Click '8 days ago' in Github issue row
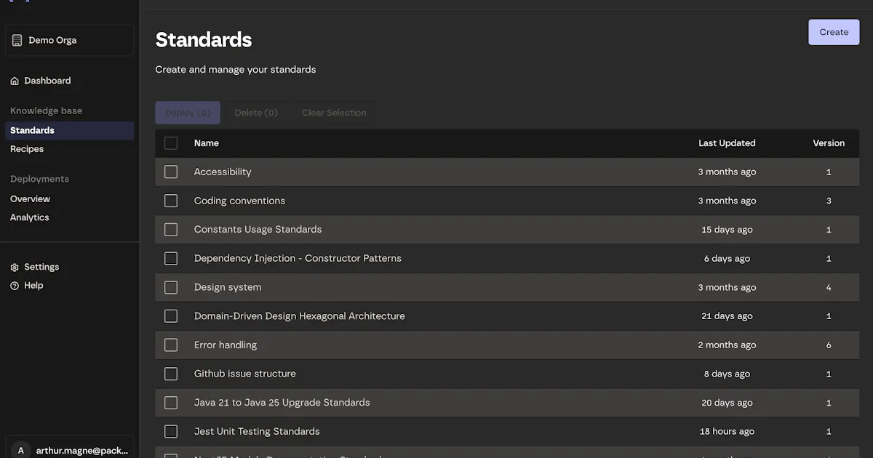873x458 pixels. point(727,374)
